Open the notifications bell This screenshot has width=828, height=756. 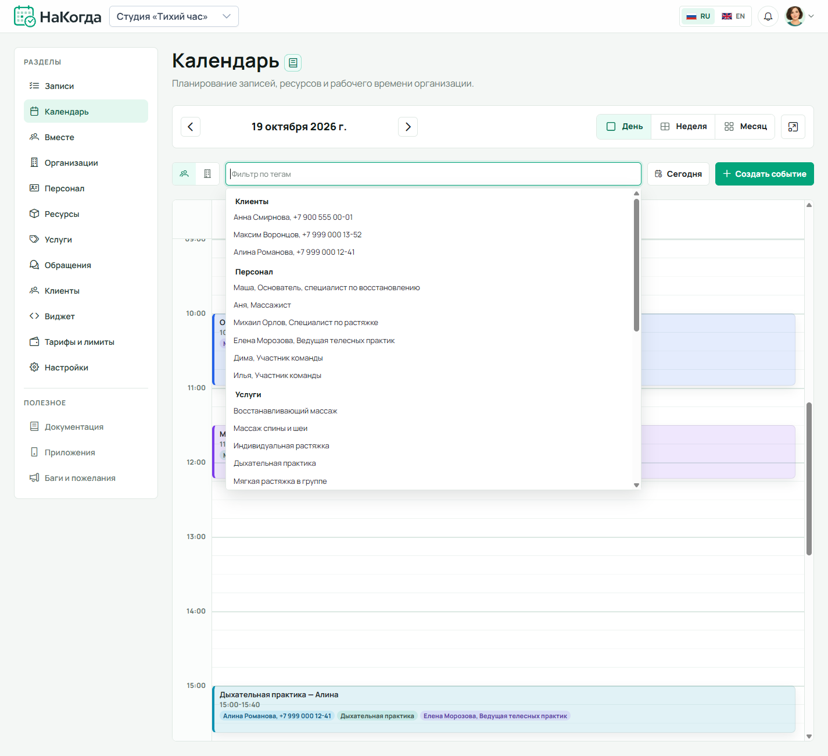768,16
